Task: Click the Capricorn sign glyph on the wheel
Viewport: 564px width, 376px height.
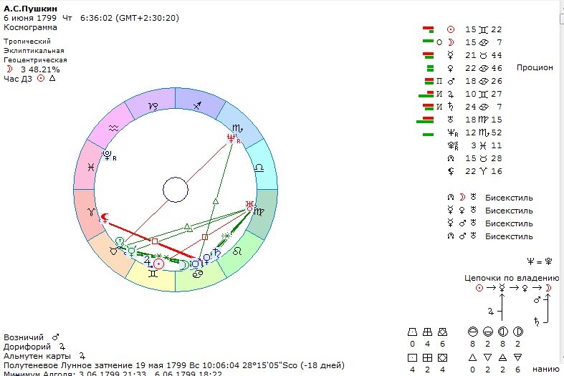Action: [153, 106]
